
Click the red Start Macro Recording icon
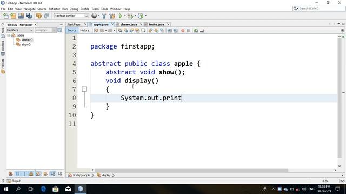[183, 31]
